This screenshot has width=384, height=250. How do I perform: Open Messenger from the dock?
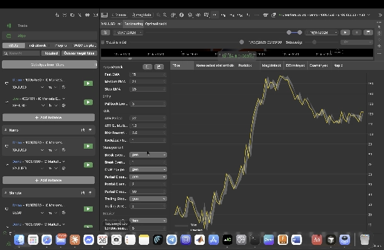[x=89, y=240]
